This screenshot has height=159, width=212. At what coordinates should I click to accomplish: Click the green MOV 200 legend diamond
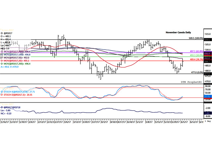point(2,64)
